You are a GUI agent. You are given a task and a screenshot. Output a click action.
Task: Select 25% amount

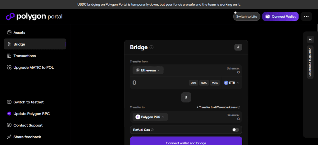tap(194, 83)
